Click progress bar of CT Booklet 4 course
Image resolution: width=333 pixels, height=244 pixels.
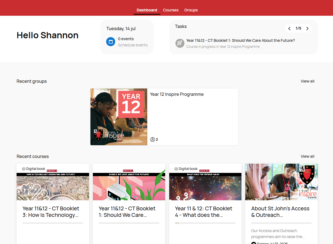click(205, 223)
